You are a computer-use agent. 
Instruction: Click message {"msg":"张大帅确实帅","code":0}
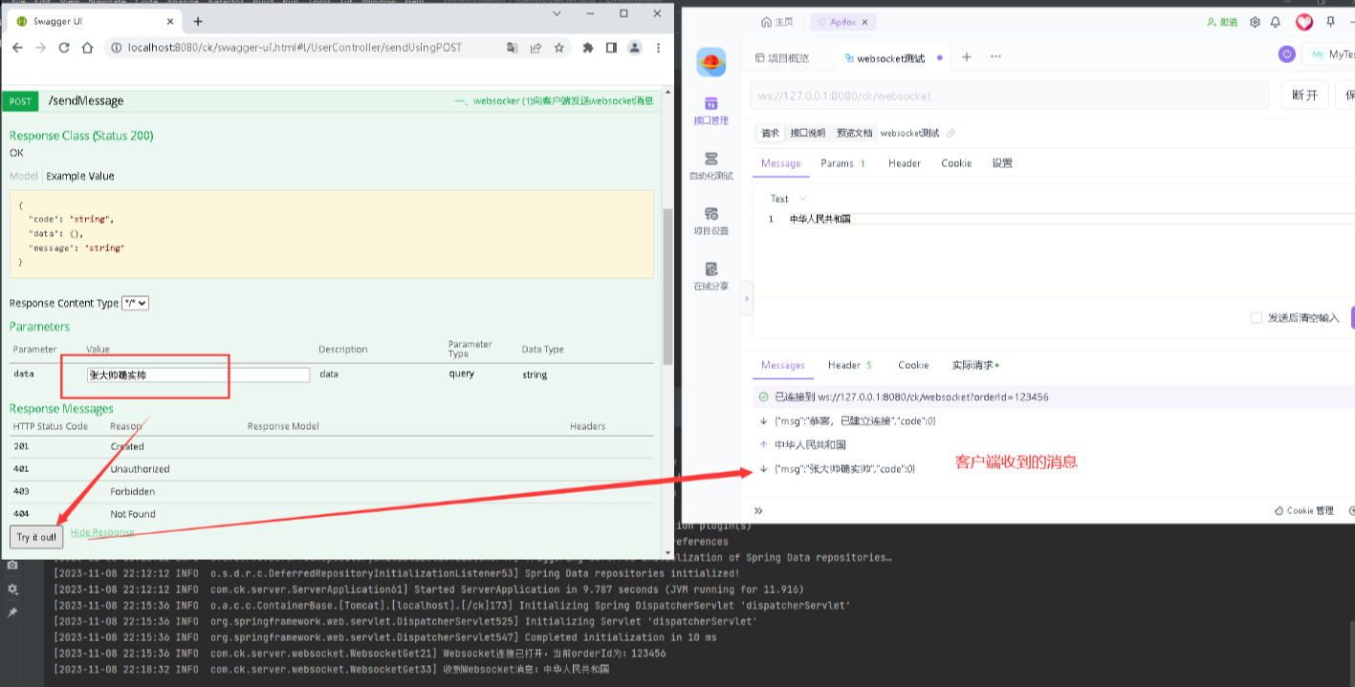(844, 469)
